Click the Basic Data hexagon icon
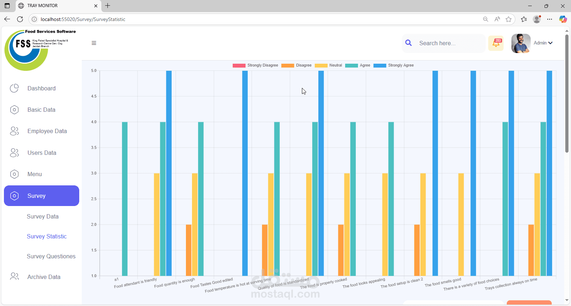The width and height of the screenshot is (571, 306). (14, 110)
